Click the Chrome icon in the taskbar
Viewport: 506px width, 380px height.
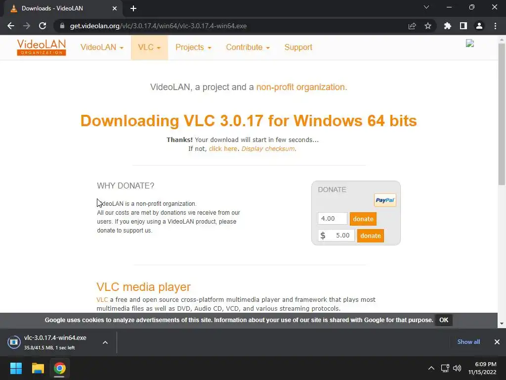pyautogui.click(x=59, y=368)
